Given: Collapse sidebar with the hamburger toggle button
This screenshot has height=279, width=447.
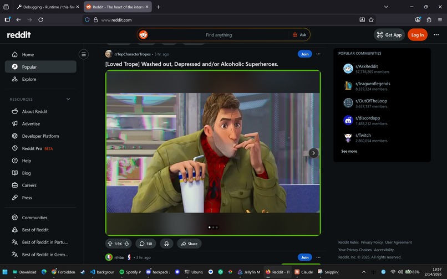Looking at the screenshot, I should point(84,54).
